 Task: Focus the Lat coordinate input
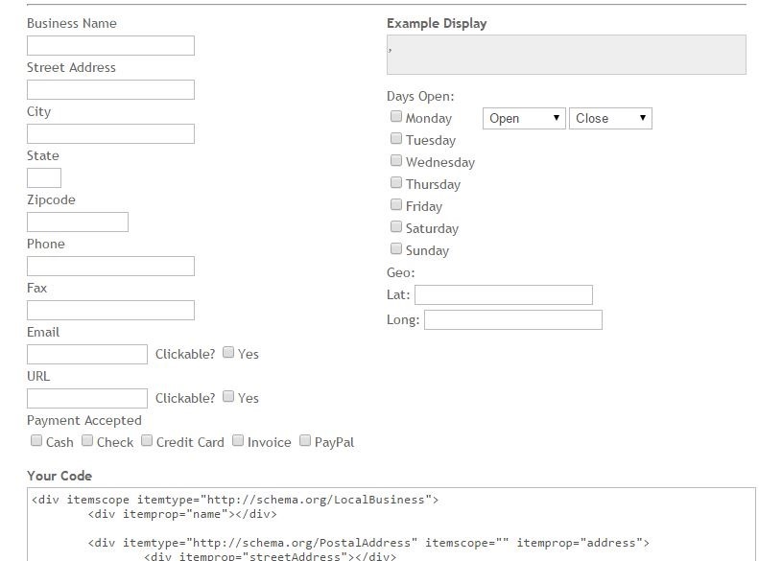503,295
